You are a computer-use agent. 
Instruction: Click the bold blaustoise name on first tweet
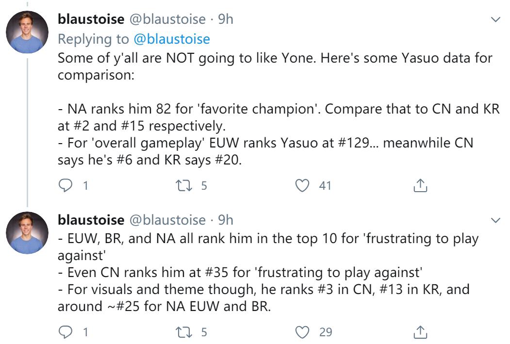91,19
